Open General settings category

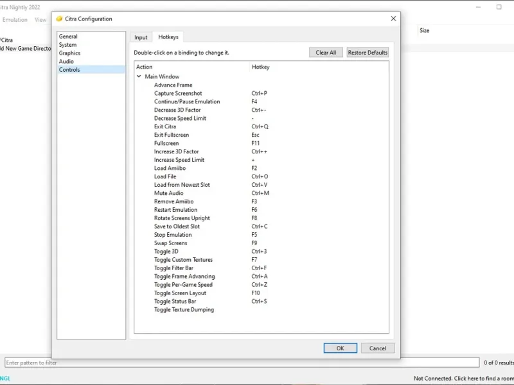(x=91, y=37)
